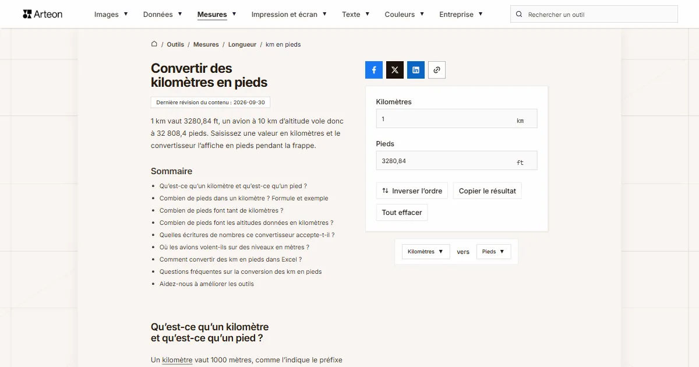Open the Texte menu
This screenshot has width=699, height=367.
pos(356,15)
